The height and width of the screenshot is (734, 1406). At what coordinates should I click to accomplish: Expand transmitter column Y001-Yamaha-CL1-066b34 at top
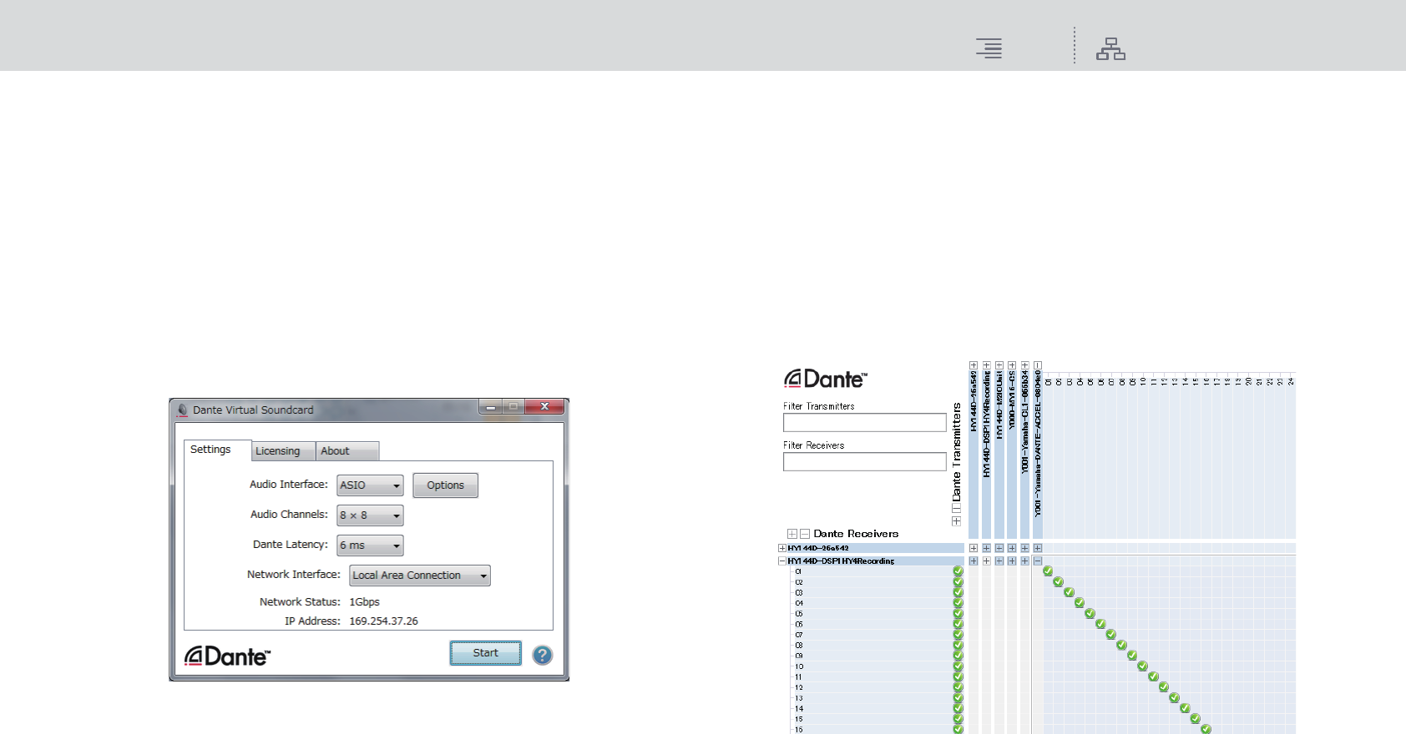coord(1024,365)
